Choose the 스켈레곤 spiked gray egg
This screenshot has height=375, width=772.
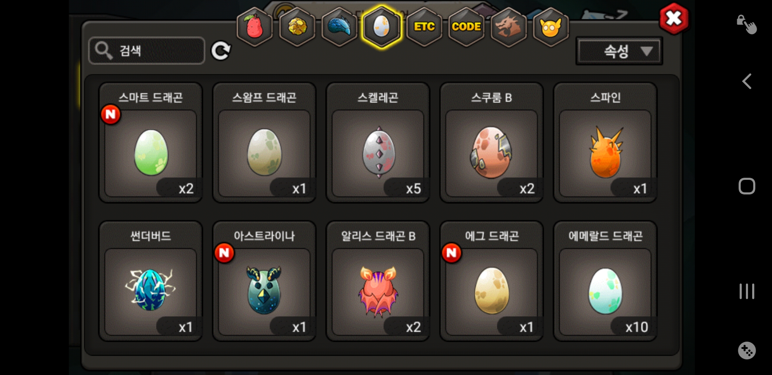(x=378, y=143)
